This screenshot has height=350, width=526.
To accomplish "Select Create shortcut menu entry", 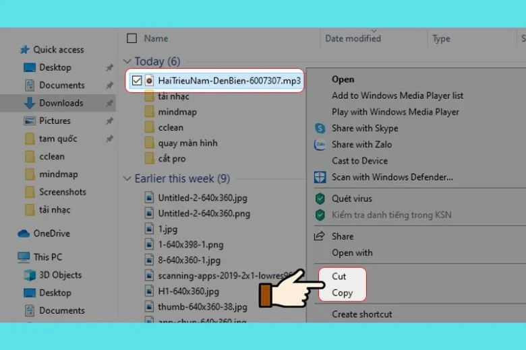I will pos(362,314).
